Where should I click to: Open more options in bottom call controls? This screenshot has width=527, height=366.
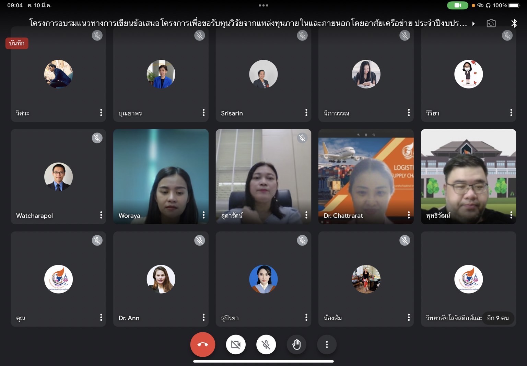tap(327, 344)
